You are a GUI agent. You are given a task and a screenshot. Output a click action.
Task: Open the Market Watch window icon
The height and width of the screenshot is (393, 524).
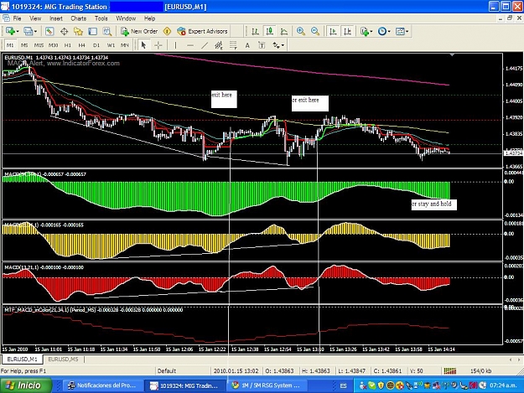pos(49,31)
